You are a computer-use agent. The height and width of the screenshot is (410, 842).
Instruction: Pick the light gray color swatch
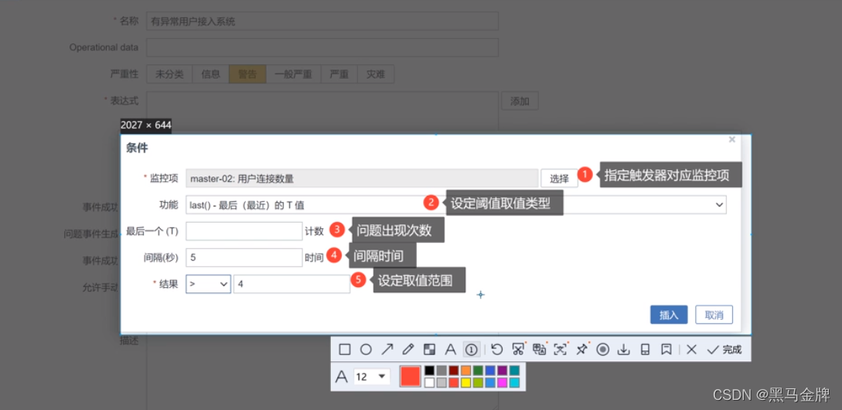point(441,383)
